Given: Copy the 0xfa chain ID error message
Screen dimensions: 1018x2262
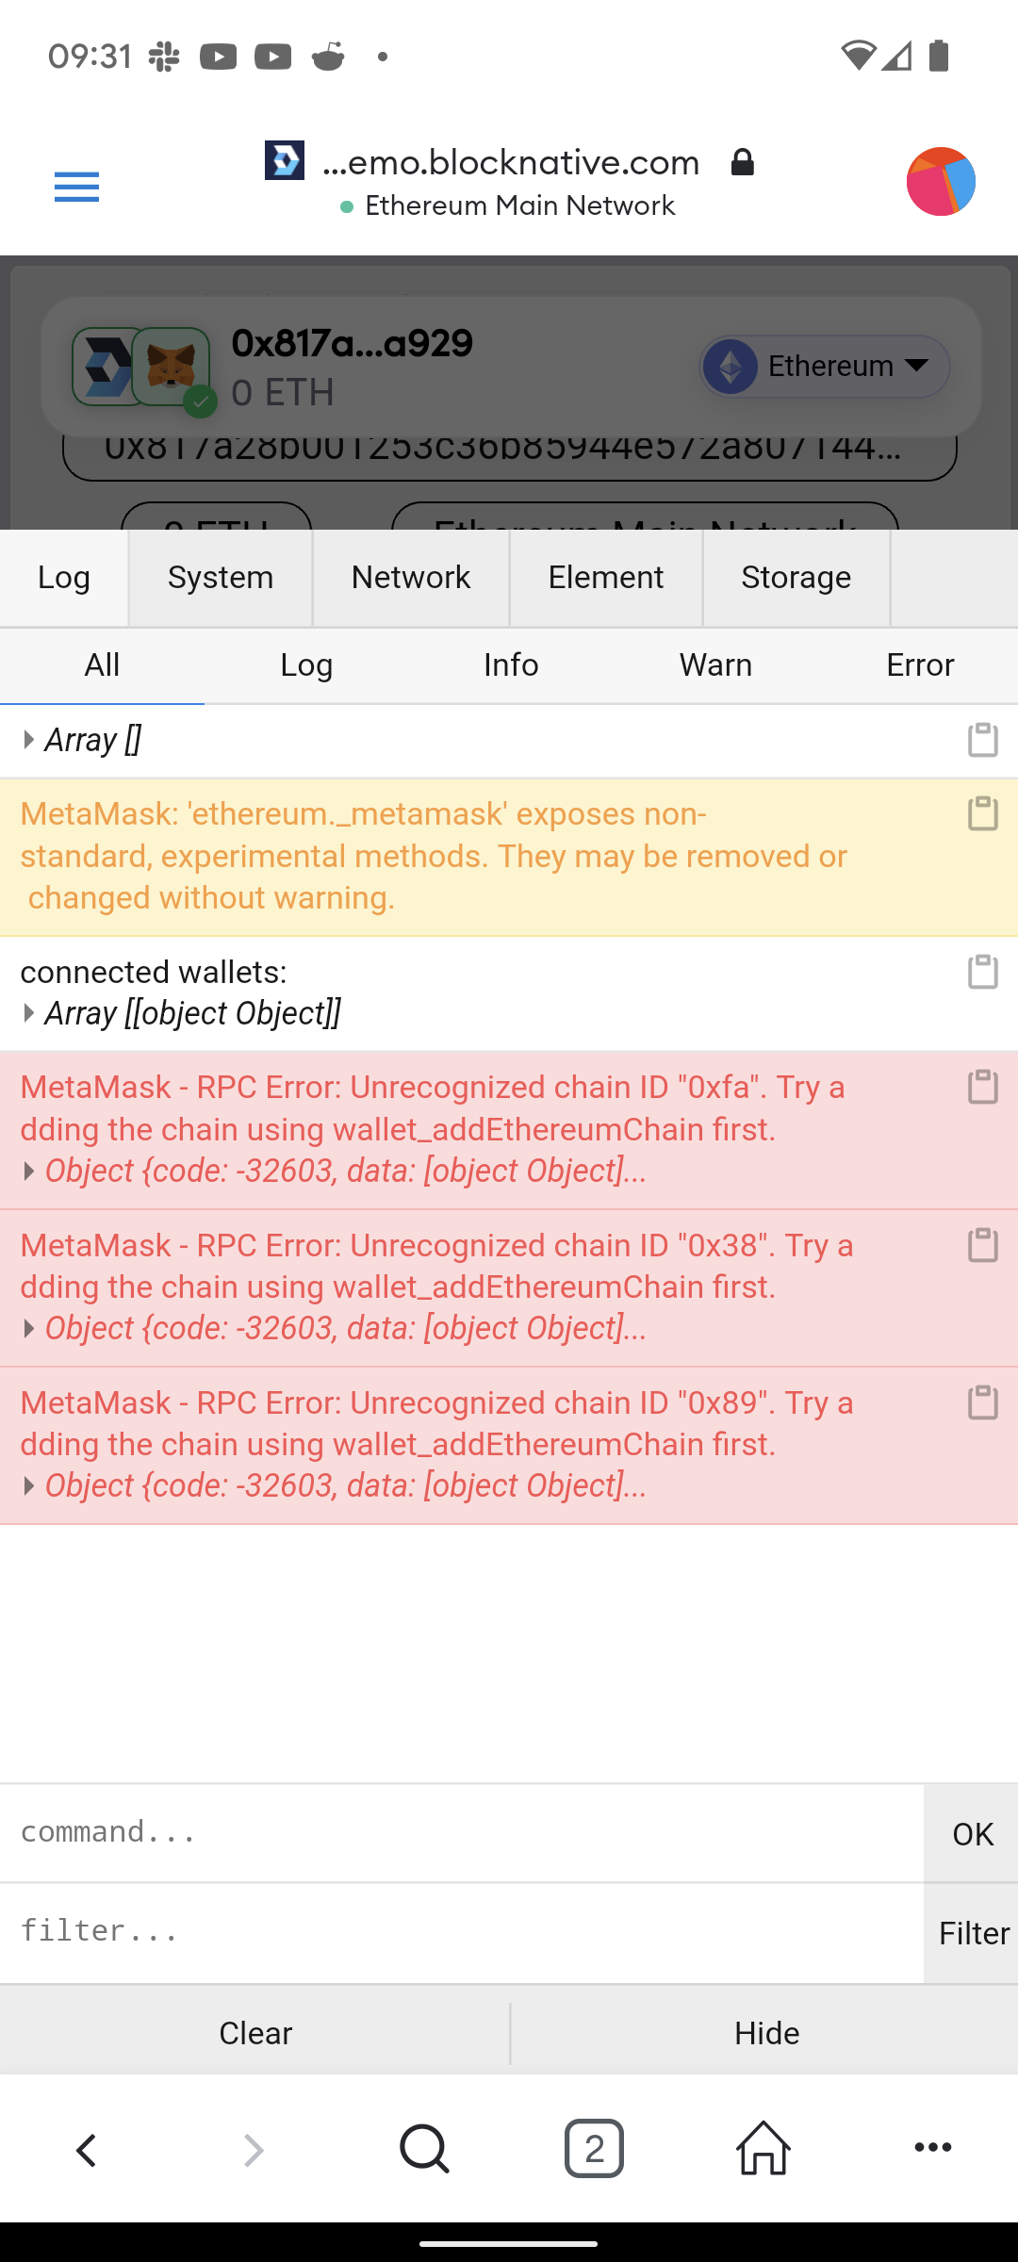Looking at the screenshot, I should point(983,1086).
